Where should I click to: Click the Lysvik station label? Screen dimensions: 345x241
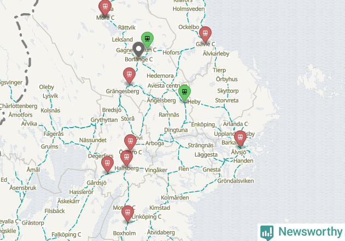(51, 96)
